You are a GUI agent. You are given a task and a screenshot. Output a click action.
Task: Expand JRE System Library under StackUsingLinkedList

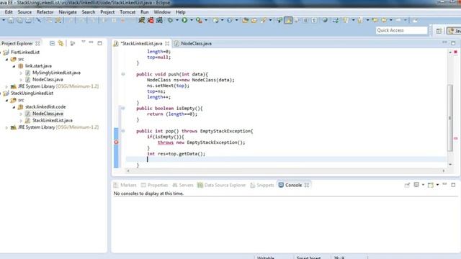pyautogui.click(x=6, y=127)
